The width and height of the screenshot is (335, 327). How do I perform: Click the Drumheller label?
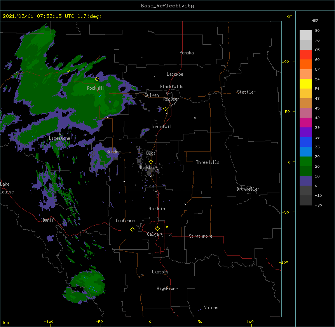point(248,189)
